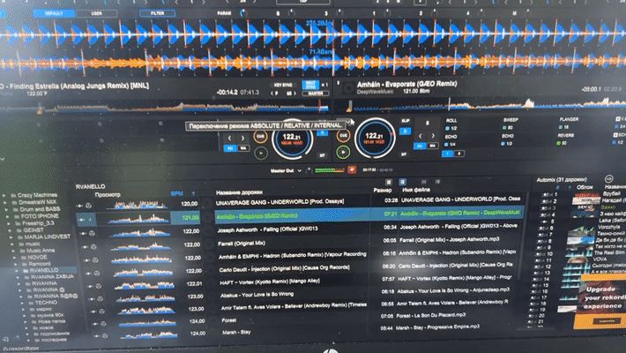This screenshot has height=353, width=626.
Task: Click the FILTER button
Action: 157,13
